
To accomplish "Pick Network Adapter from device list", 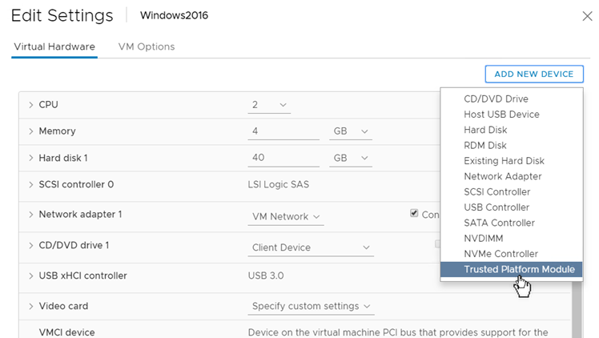I will click(x=502, y=176).
